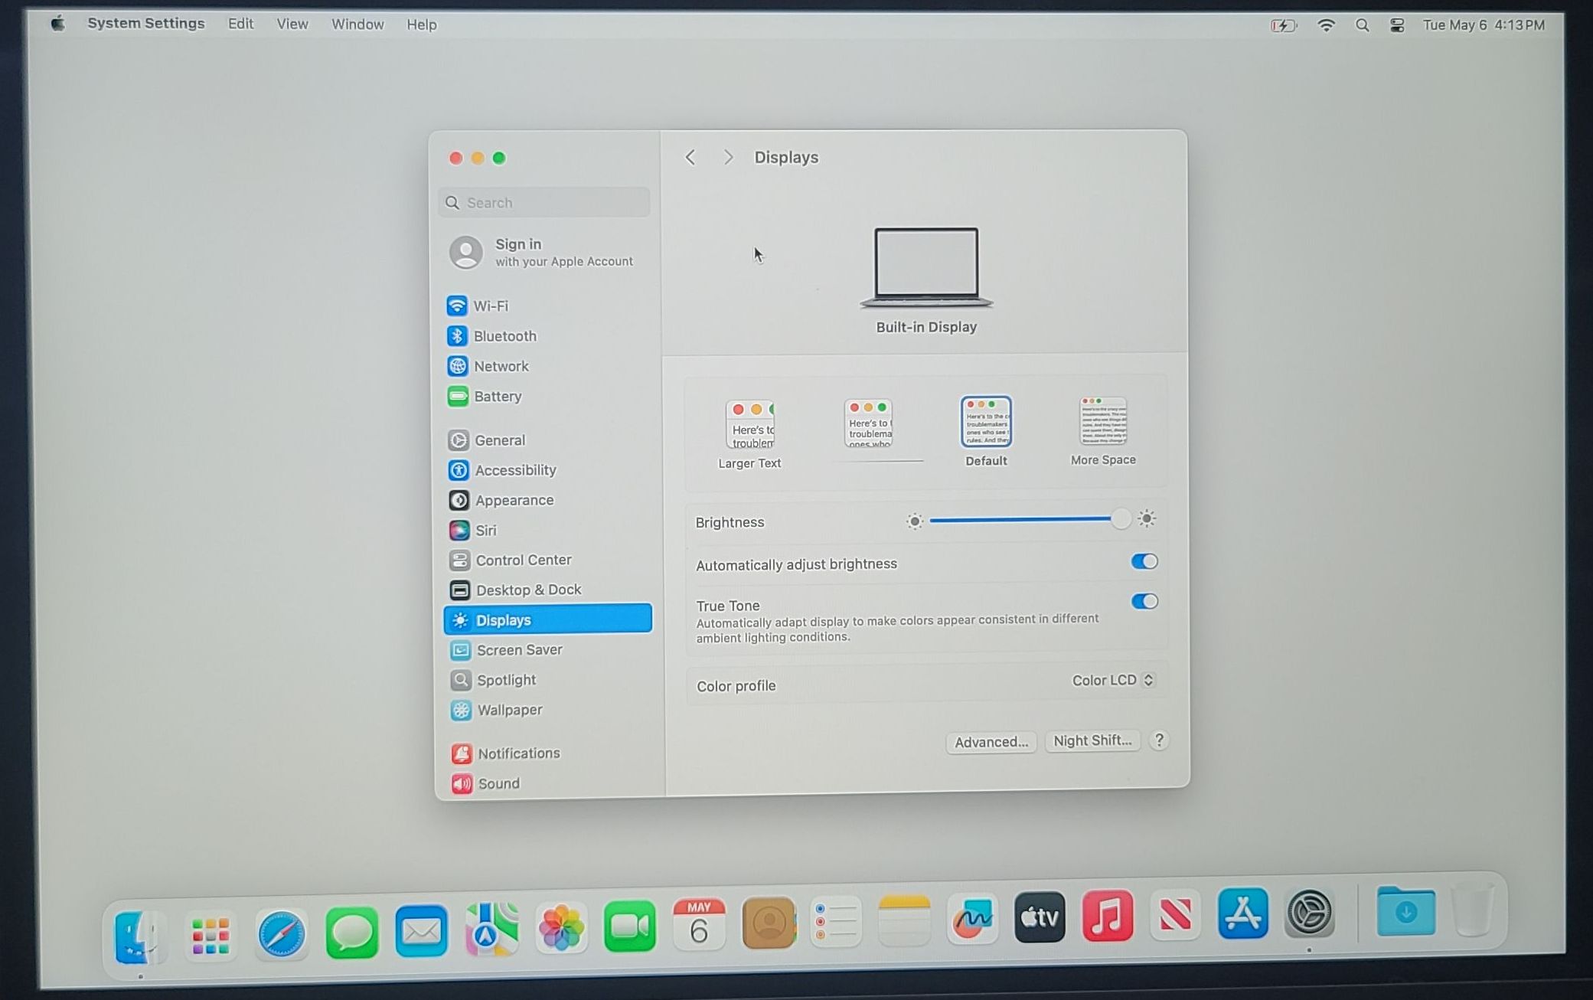Select Accessibility in the sidebar
This screenshot has height=1000, width=1593.
click(x=514, y=470)
